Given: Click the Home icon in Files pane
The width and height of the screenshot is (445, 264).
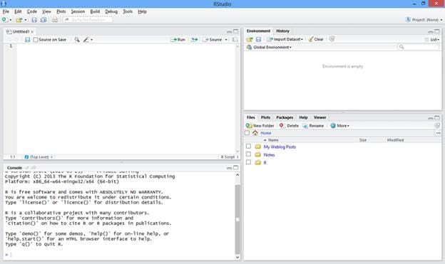Looking at the screenshot, I should tap(255, 133).
